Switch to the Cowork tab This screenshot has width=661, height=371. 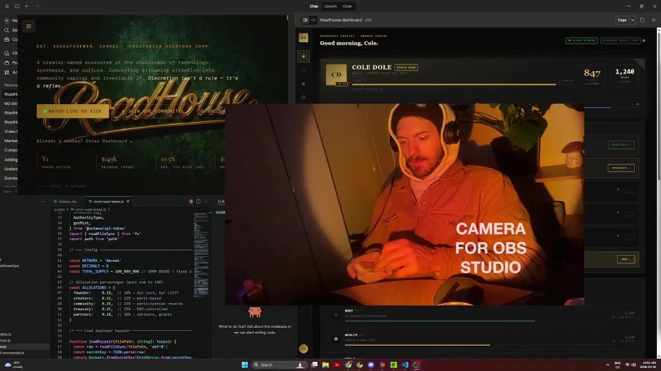pyautogui.click(x=330, y=6)
